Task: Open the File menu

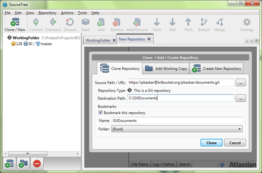Action: pyautogui.click(x=8, y=13)
